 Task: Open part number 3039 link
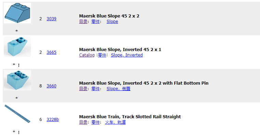click(51, 19)
